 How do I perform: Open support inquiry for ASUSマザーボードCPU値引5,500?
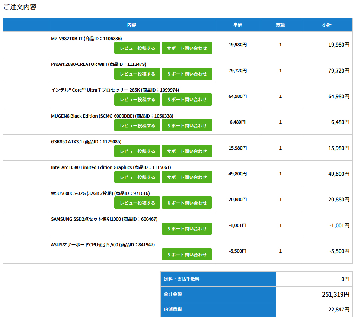(x=186, y=255)
